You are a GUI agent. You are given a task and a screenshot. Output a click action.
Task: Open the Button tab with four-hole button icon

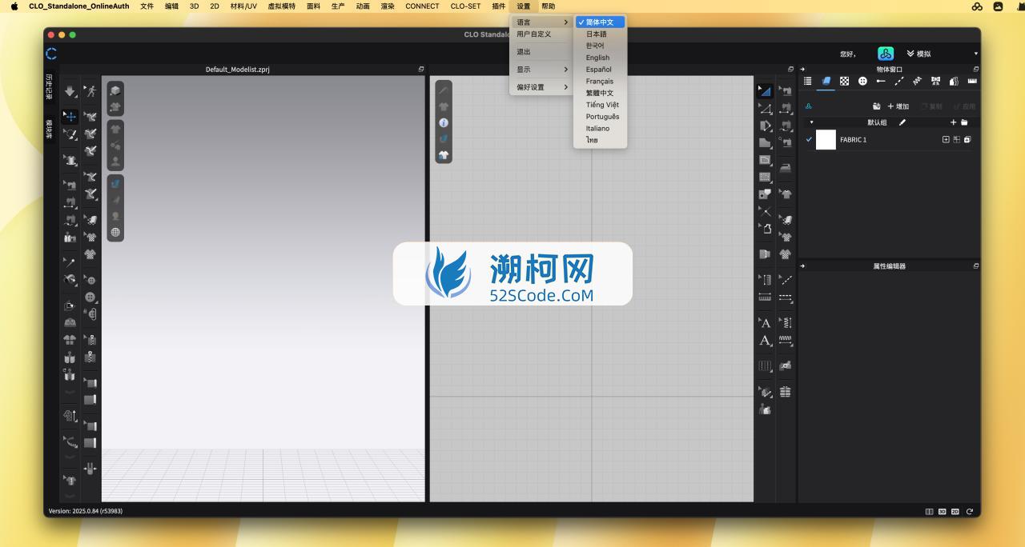[x=862, y=81]
